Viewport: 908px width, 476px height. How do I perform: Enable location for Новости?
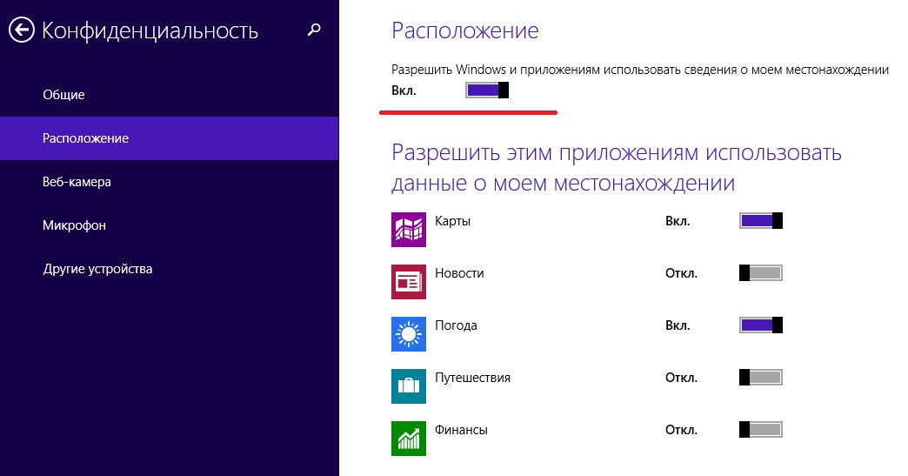point(761,272)
